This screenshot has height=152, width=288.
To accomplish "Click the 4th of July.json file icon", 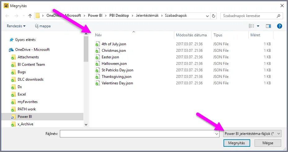I will (x=98, y=44).
